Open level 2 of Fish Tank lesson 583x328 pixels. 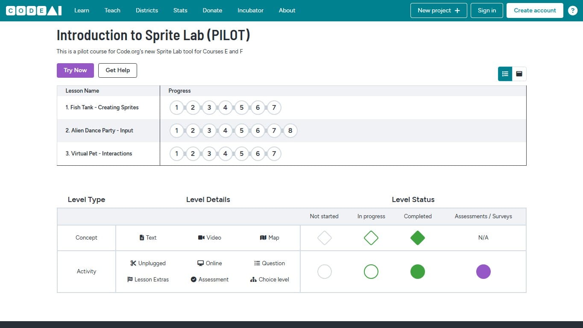point(193,108)
